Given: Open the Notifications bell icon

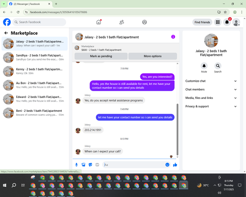Looking at the screenshot, I should point(227,22).
